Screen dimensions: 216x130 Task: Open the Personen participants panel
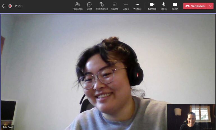pyautogui.click(x=77, y=6)
